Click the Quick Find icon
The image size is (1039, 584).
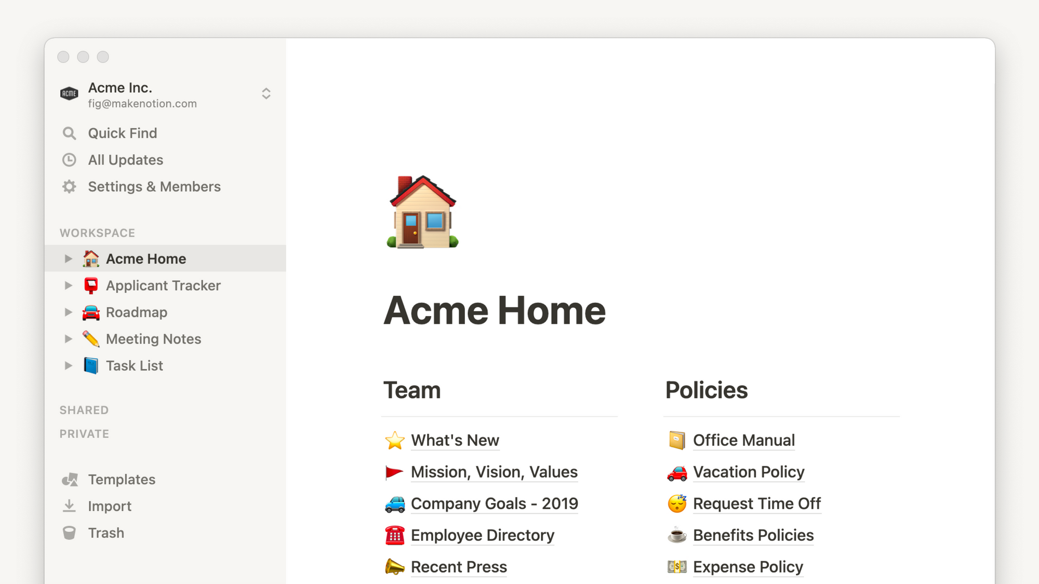click(x=70, y=132)
